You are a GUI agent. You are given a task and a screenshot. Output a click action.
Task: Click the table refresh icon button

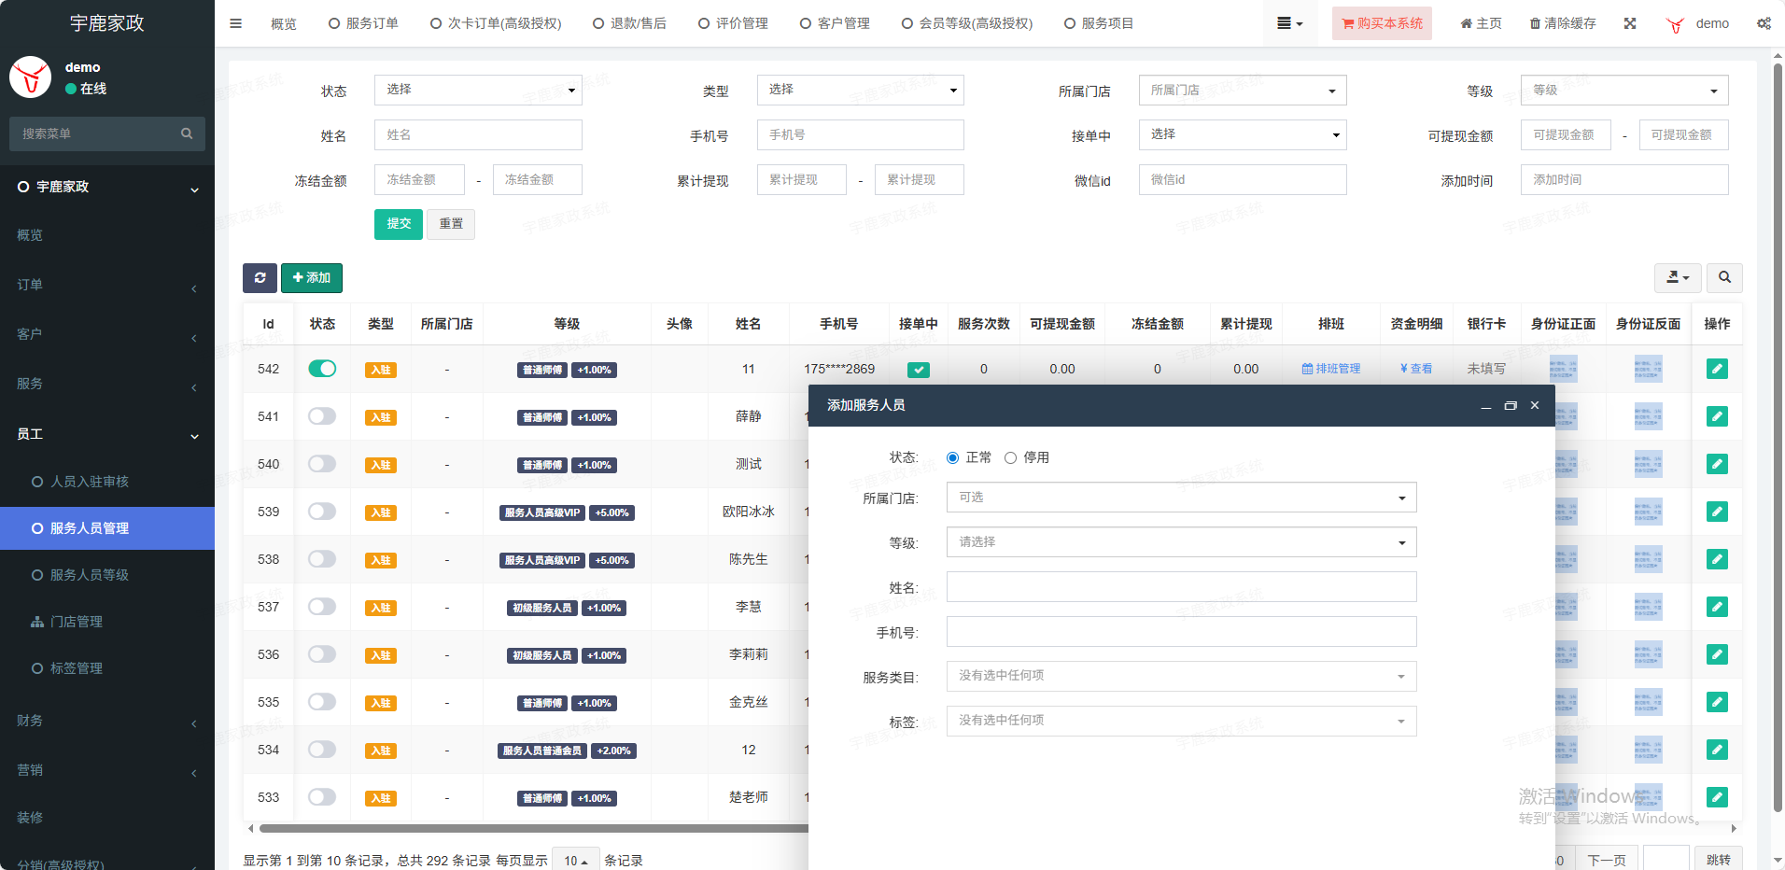260,278
